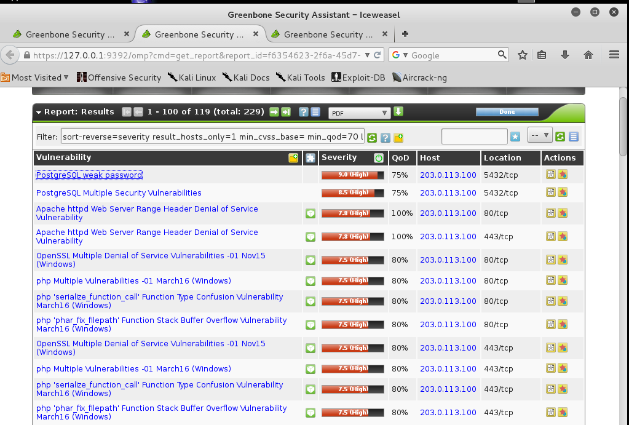Switch to selected saved filter refresh icon
This screenshot has height=425, width=629.
coord(560,137)
